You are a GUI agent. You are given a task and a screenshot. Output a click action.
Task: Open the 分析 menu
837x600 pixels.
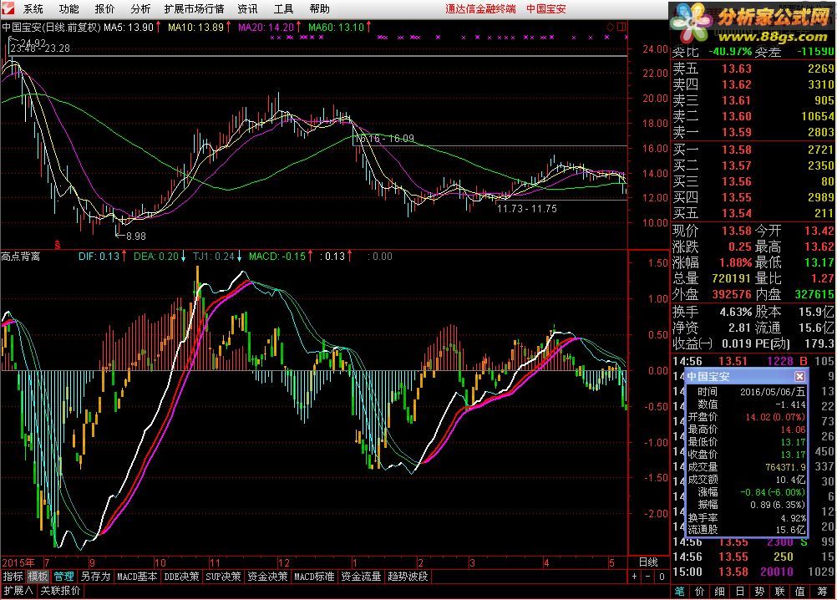coord(140,8)
